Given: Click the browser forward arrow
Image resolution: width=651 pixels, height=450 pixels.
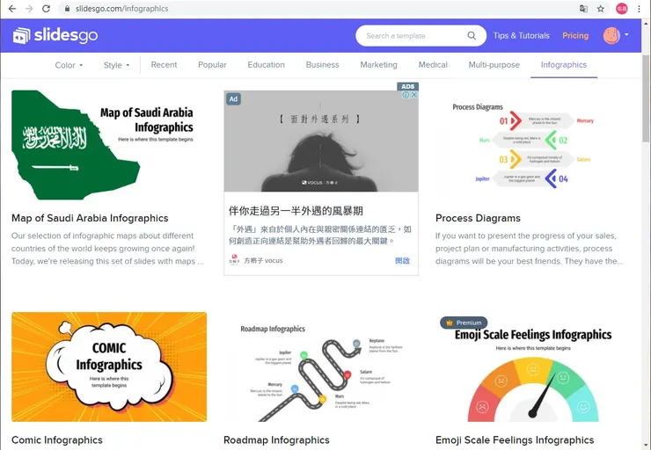Looking at the screenshot, I should [29, 8].
